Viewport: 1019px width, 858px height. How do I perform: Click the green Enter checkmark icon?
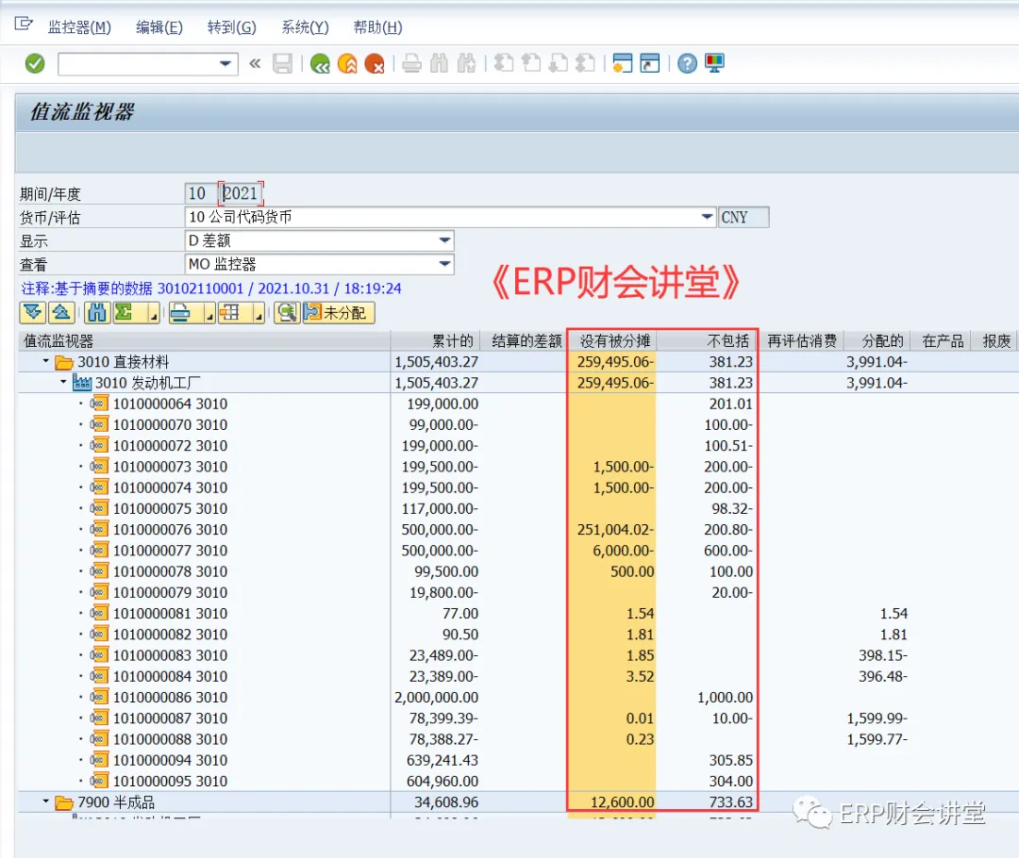click(x=35, y=64)
